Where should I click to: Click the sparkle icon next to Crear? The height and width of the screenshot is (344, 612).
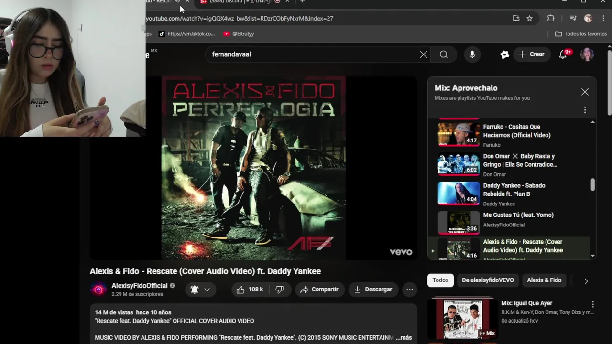[x=504, y=54]
